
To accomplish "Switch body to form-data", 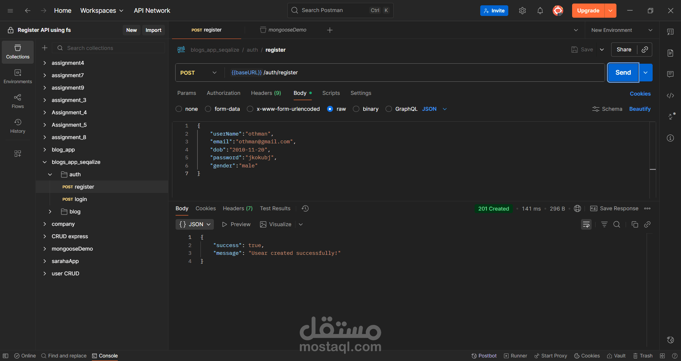I will pos(208,109).
